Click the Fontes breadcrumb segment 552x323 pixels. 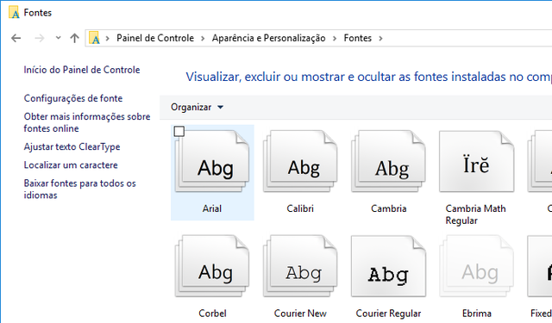(x=358, y=38)
